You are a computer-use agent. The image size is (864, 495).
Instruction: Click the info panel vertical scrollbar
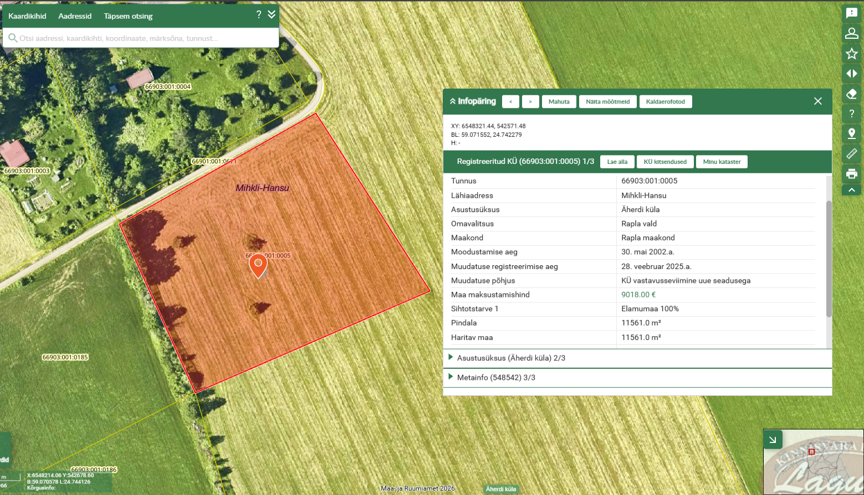(829, 259)
